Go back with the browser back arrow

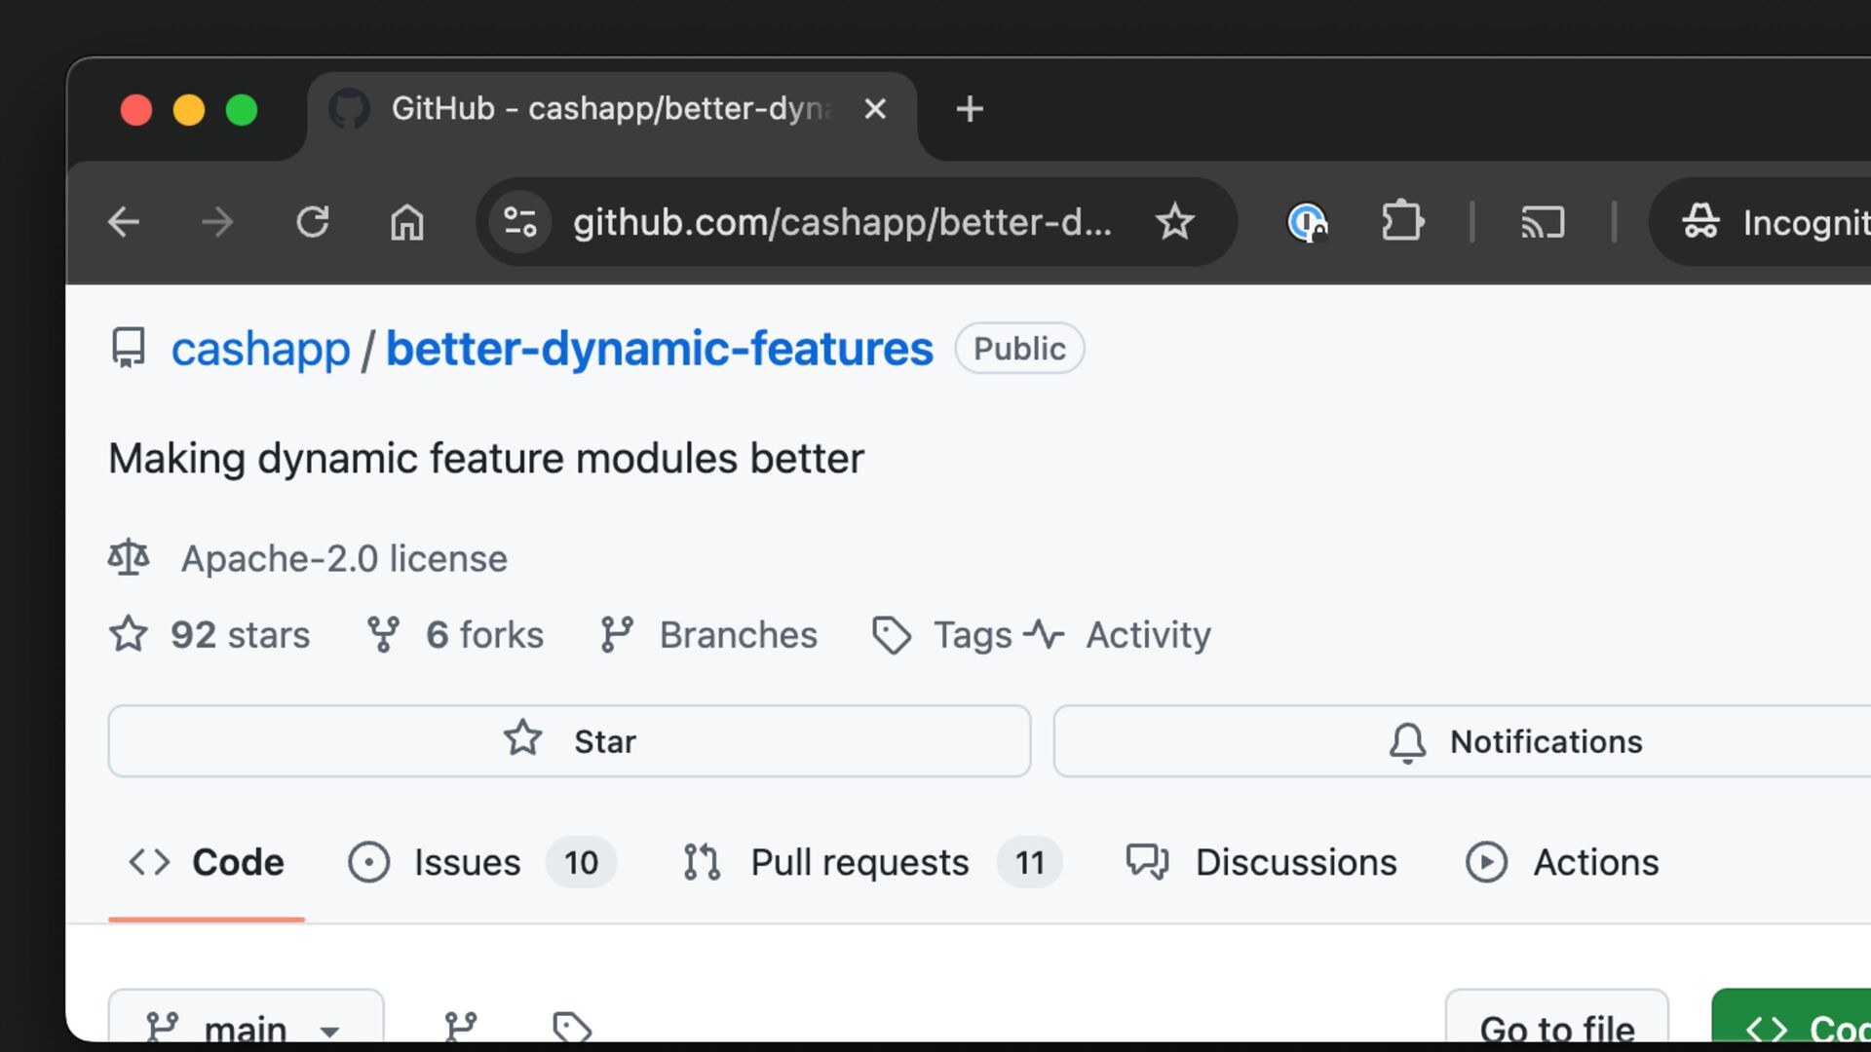point(124,222)
